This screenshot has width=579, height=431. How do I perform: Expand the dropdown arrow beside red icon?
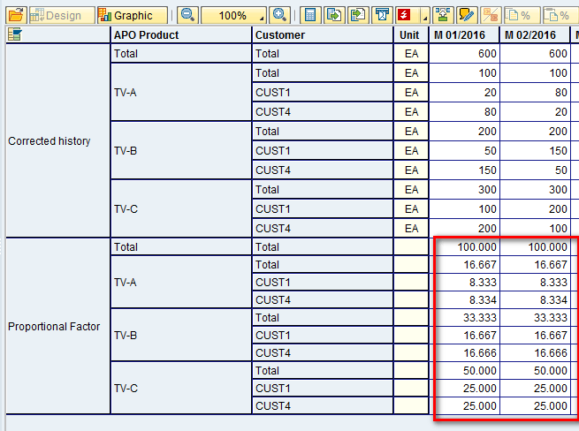423,18
